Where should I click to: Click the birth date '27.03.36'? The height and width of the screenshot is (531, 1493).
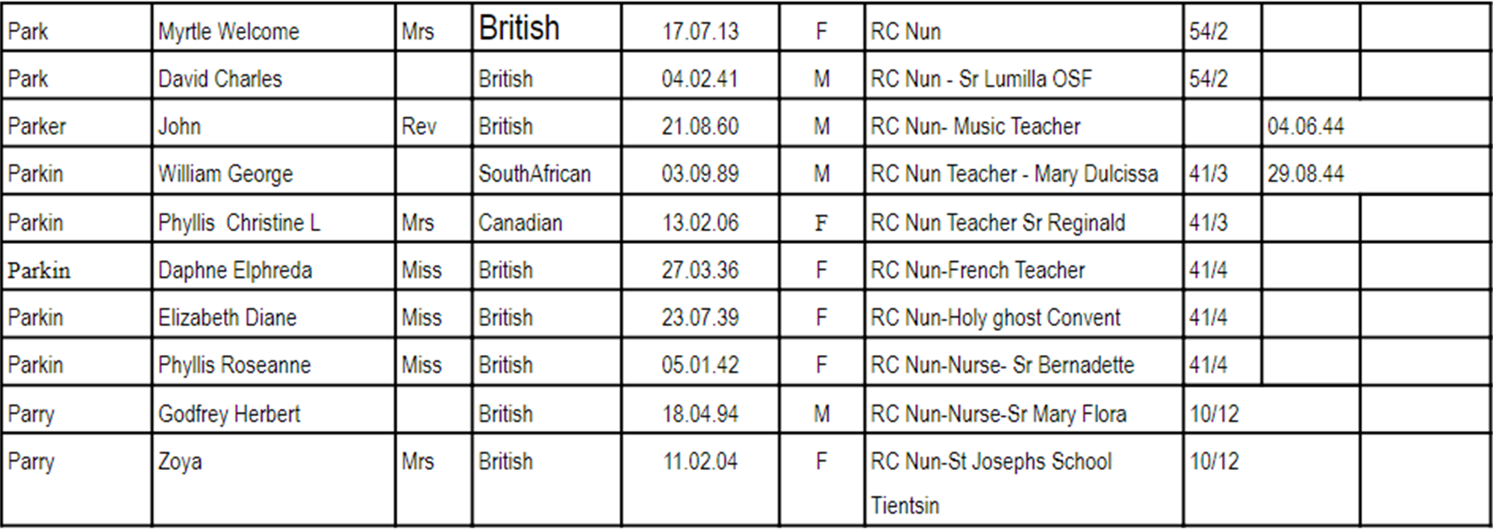700,267
